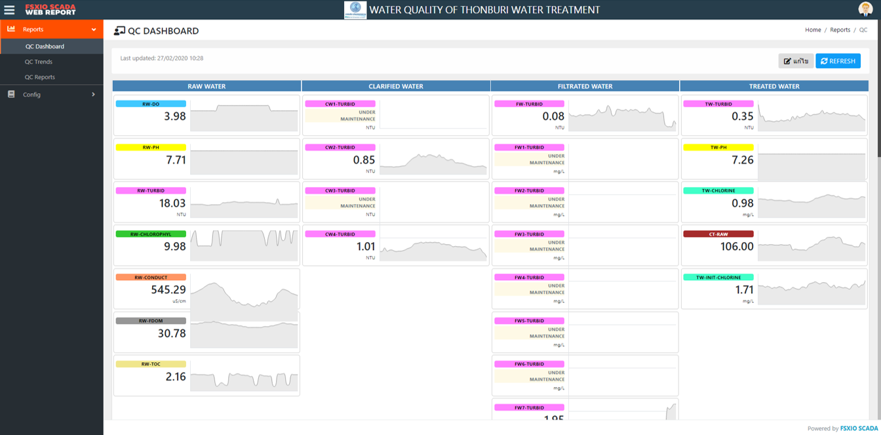
Task: Open the RW-CONDUCT trend chart
Action: pos(244,295)
